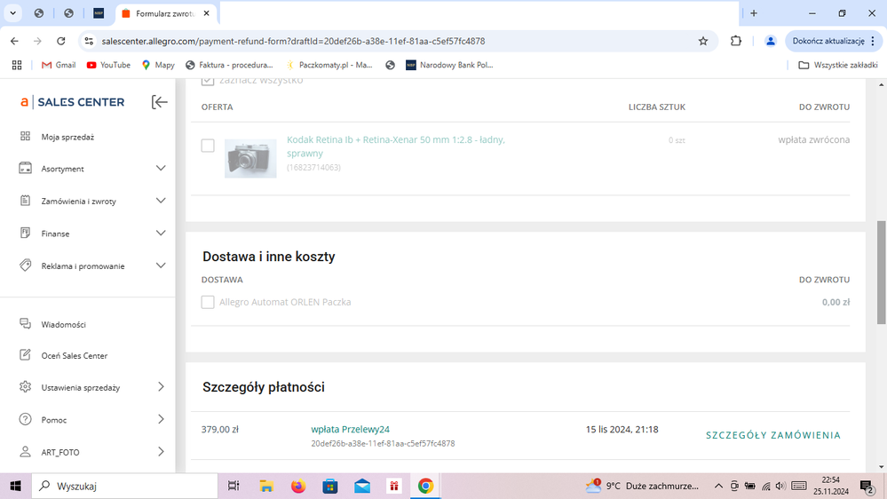Viewport: 887px width, 499px height.
Task: Click the Wiadomości chat icon
Action: pos(25,323)
